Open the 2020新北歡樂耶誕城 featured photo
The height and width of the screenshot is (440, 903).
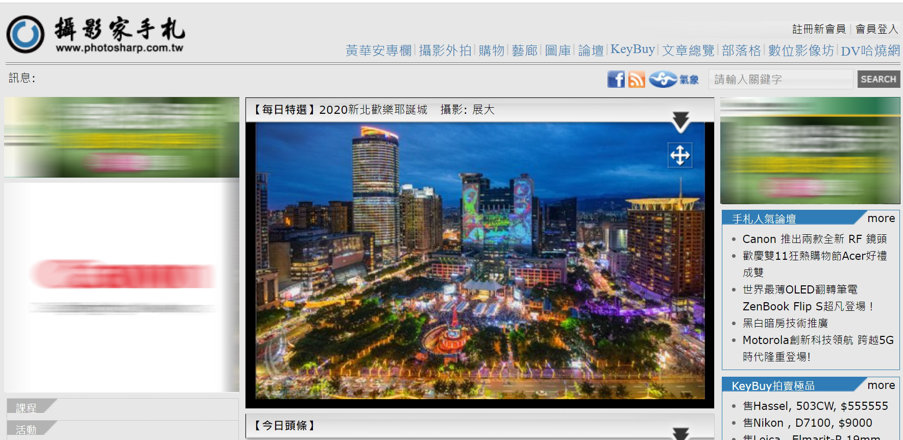click(480, 260)
